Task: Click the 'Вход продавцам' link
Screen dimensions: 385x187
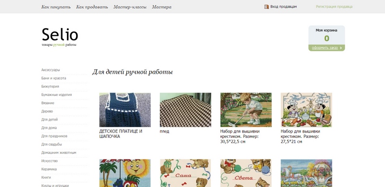Action: 283,7
